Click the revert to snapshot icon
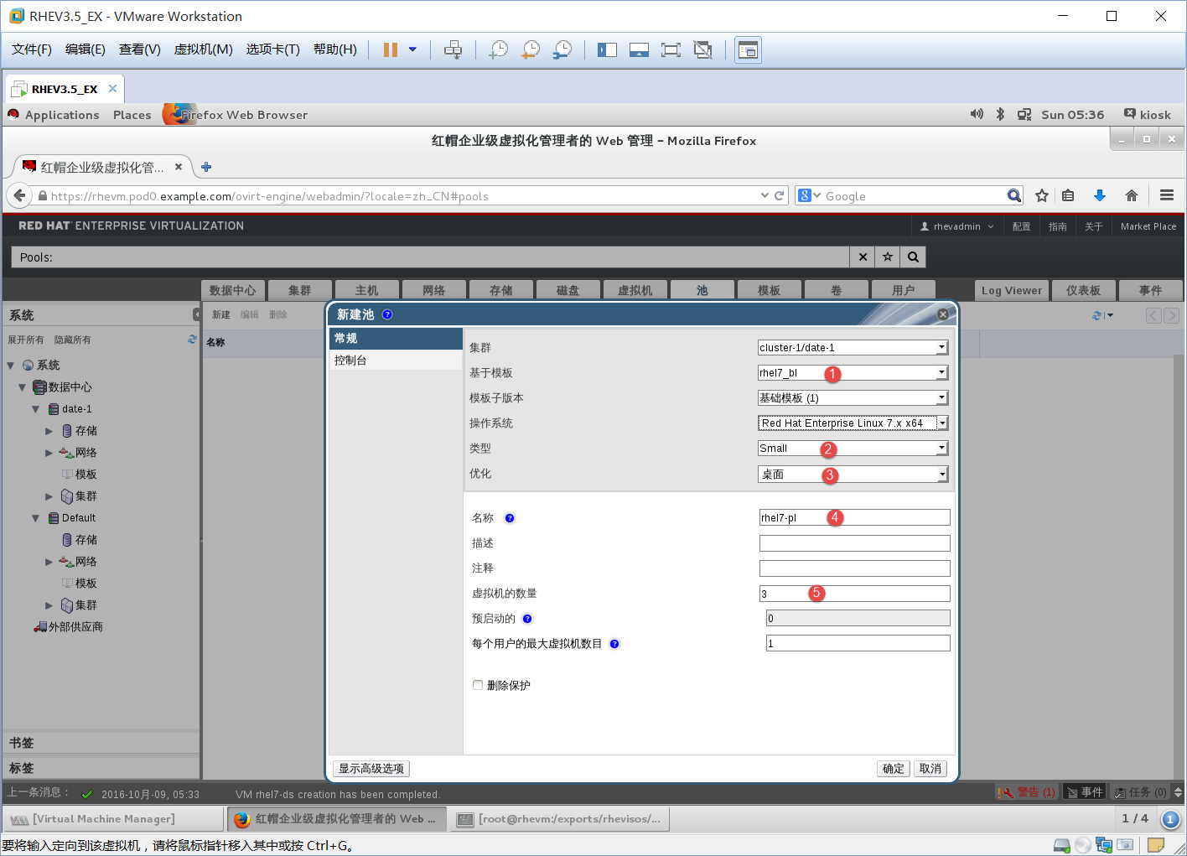This screenshot has width=1187, height=856. coord(531,49)
